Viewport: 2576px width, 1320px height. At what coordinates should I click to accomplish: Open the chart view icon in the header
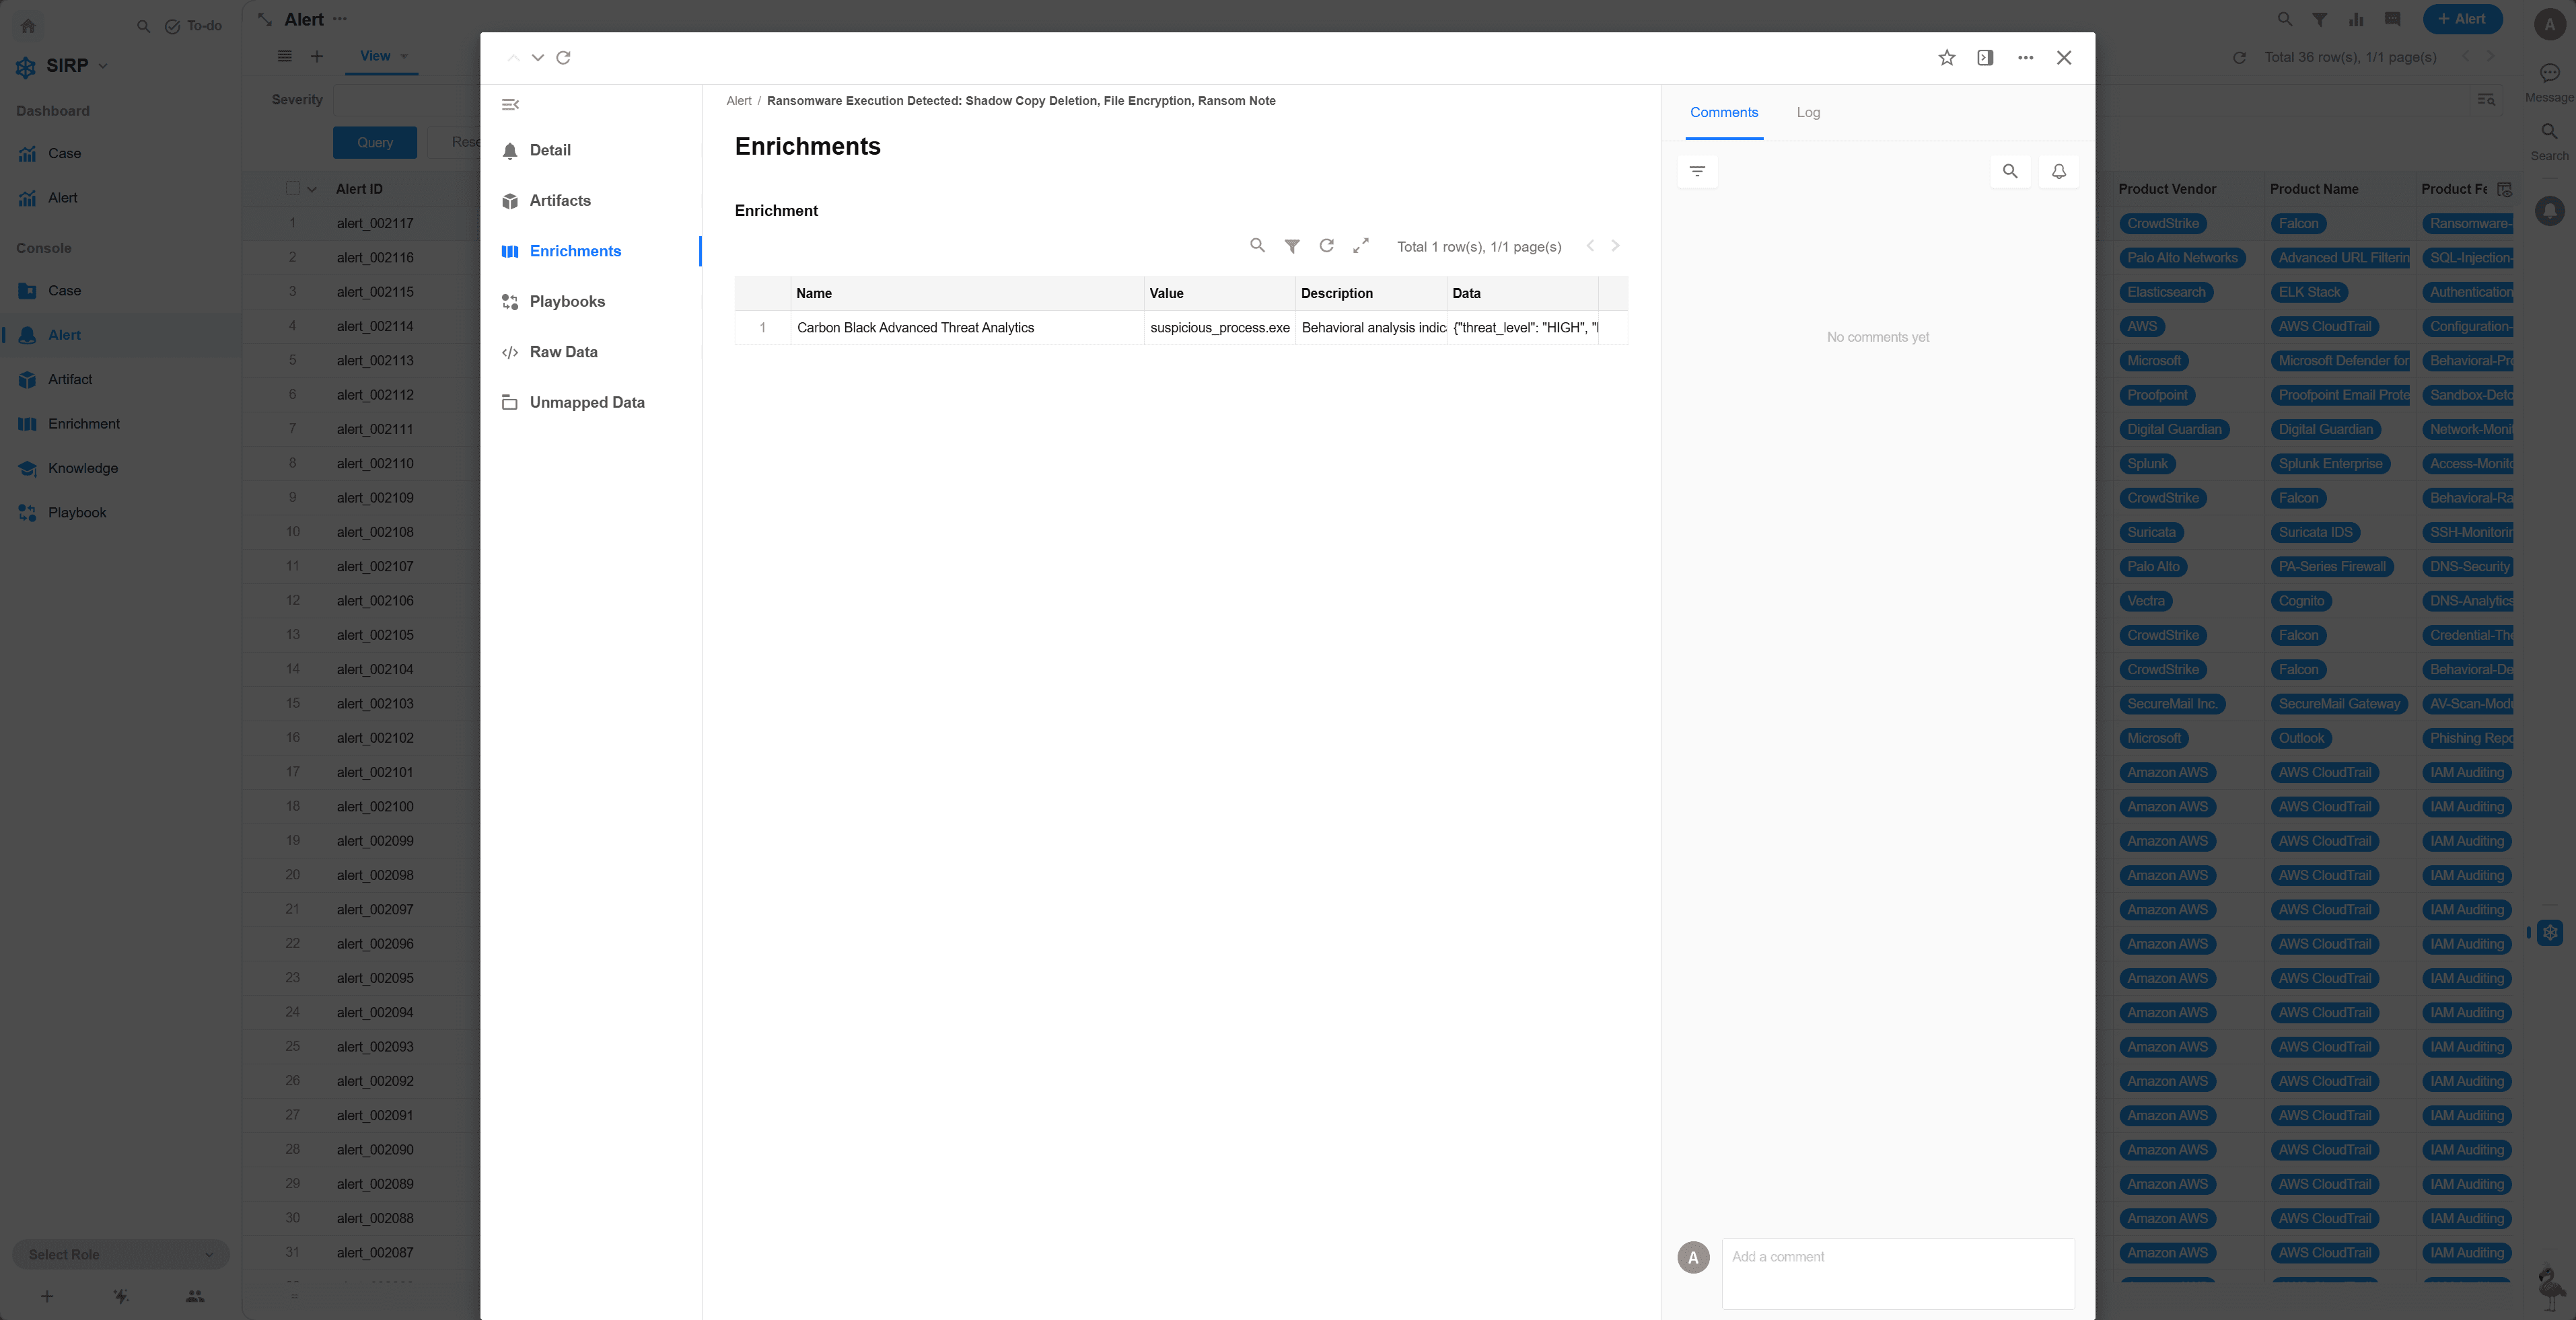(2357, 19)
